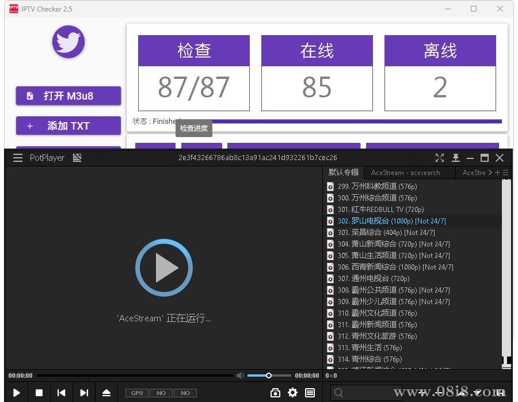This screenshot has width=518, height=402.
Task: Select 311. 霸州新闻频道 (576p)
Action: click(413, 325)
